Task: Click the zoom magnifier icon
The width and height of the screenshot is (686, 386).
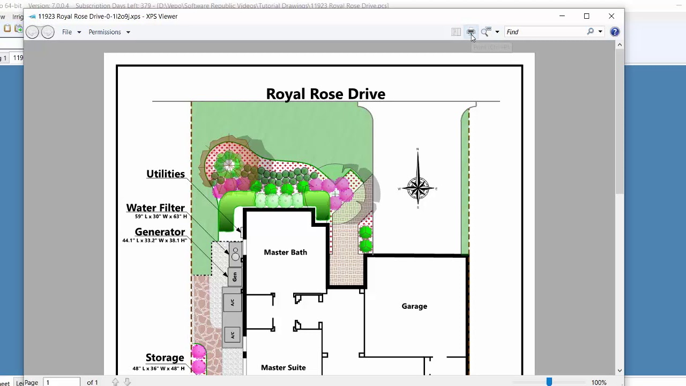Action: (486, 32)
